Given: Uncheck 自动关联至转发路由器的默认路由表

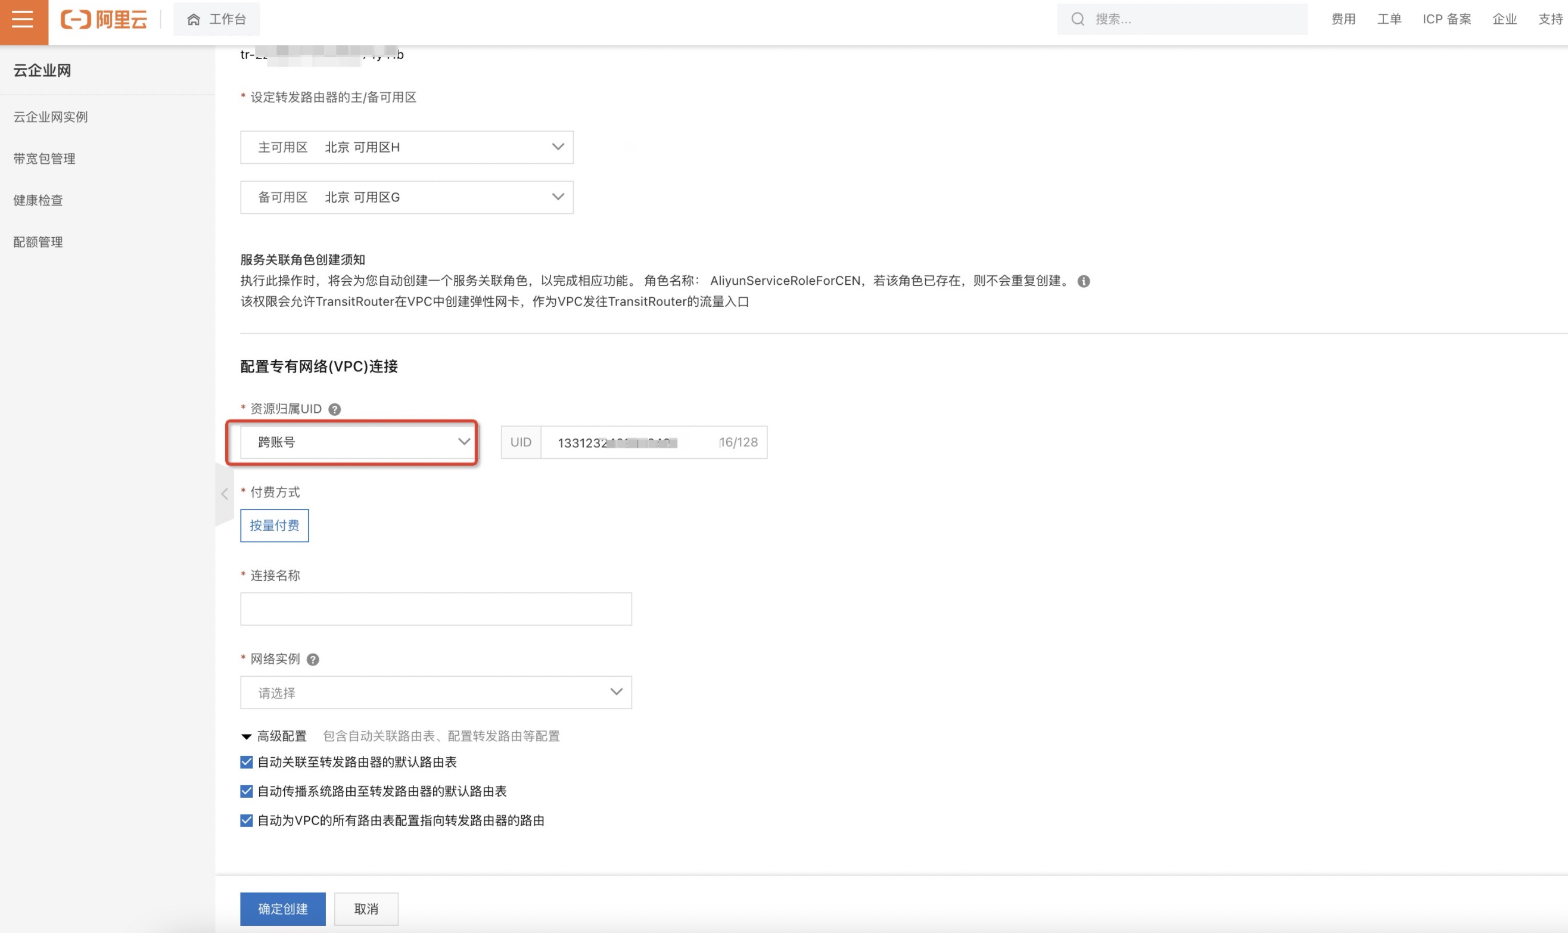Looking at the screenshot, I should (x=247, y=762).
